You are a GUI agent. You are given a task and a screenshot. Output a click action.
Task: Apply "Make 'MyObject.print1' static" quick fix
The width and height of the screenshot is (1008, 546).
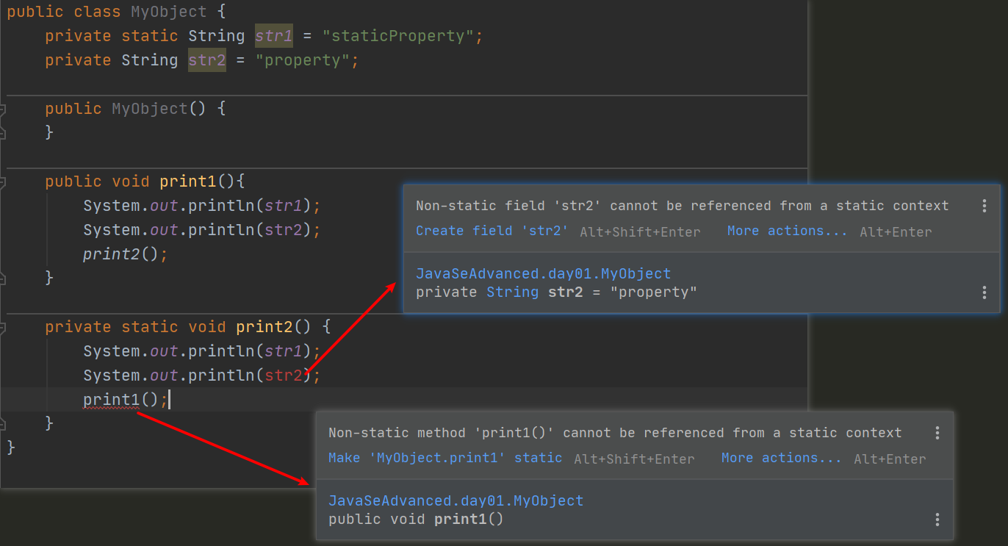point(444,458)
